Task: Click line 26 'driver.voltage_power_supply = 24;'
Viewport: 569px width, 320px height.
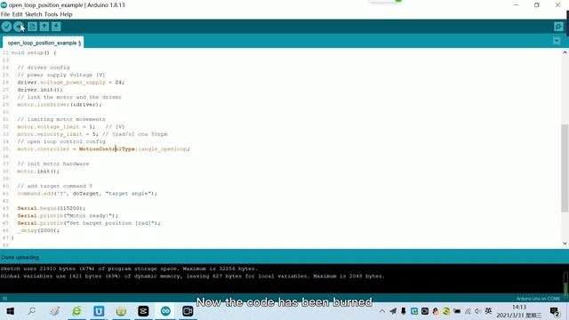Action: point(71,83)
